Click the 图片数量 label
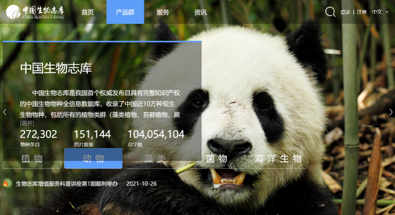Viewport: 395px width, 215px height. [x=83, y=144]
